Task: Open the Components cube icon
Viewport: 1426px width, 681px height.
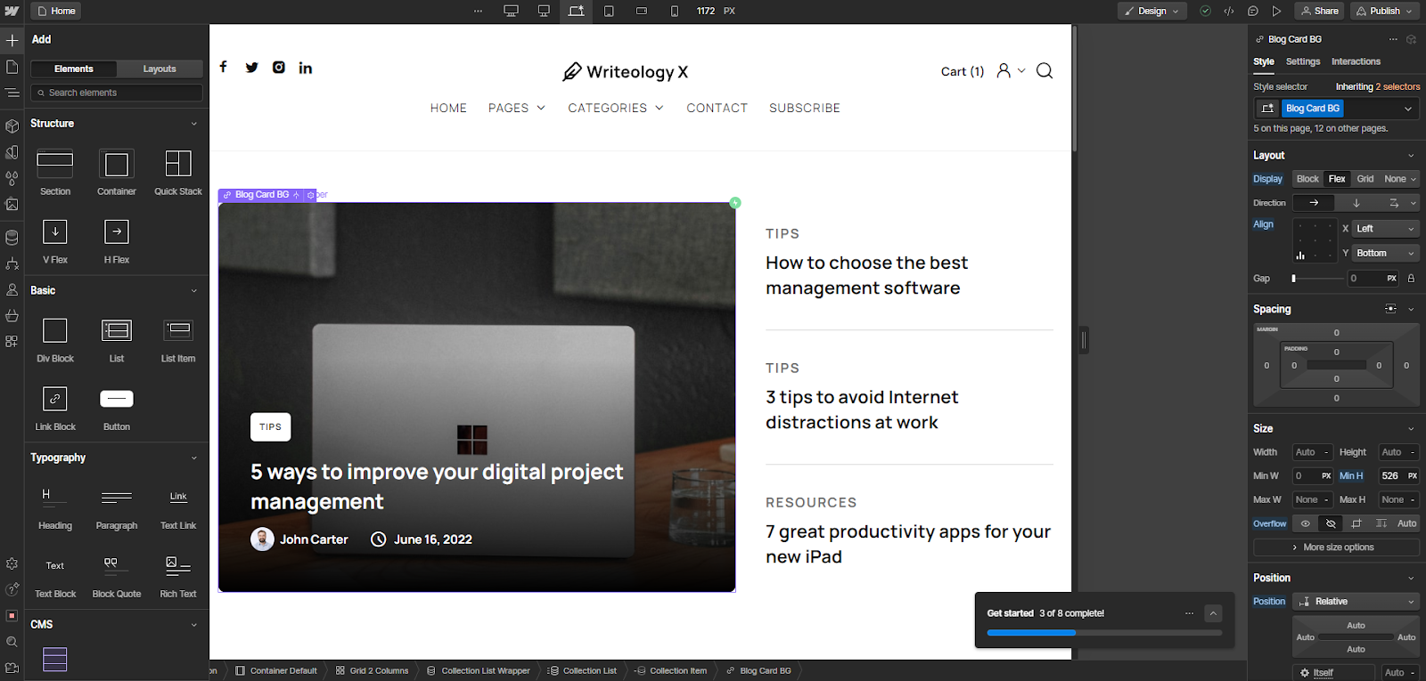Action: pos(12,126)
